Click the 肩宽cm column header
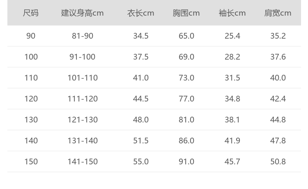The width and height of the screenshot is (308, 189). point(278,13)
